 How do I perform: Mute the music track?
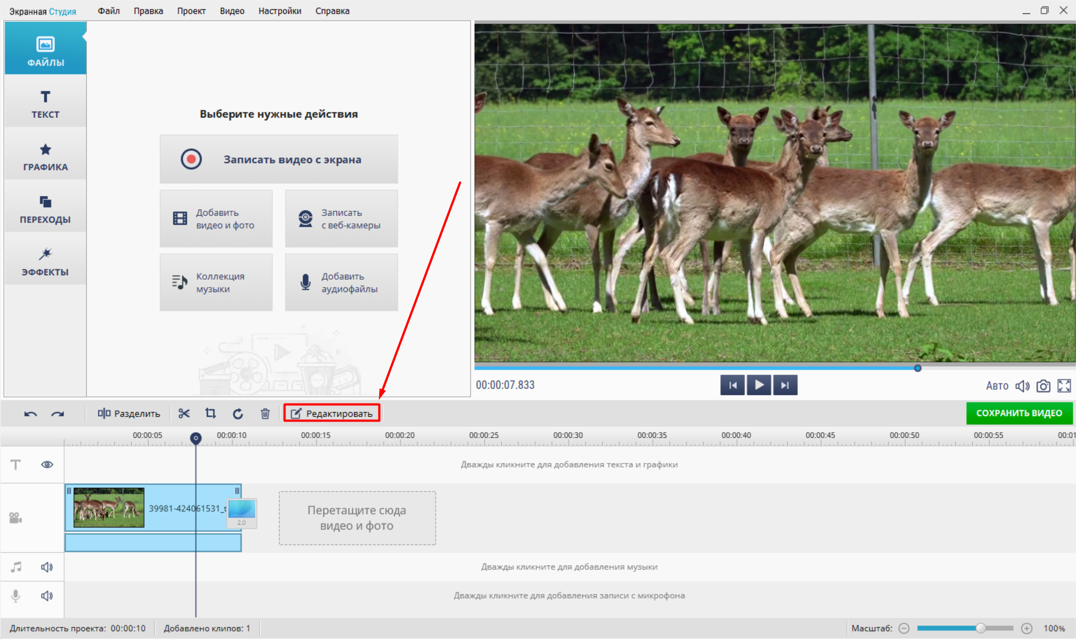click(47, 567)
